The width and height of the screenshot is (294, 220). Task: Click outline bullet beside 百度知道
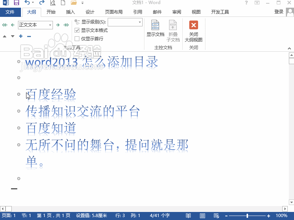pyautogui.click(x=19, y=128)
